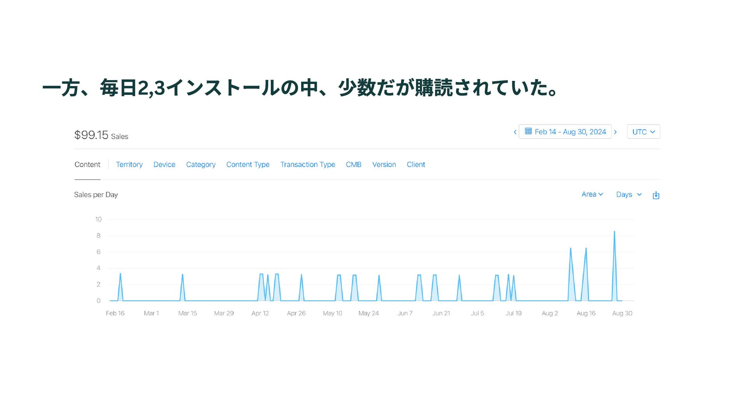
Task: Go to next date range arrow
Action: coord(615,132)
